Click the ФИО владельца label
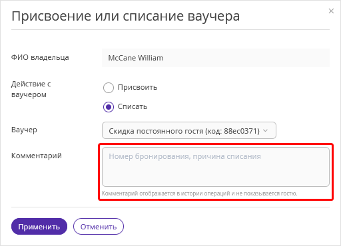341x246 pixels. click(40, 57)
